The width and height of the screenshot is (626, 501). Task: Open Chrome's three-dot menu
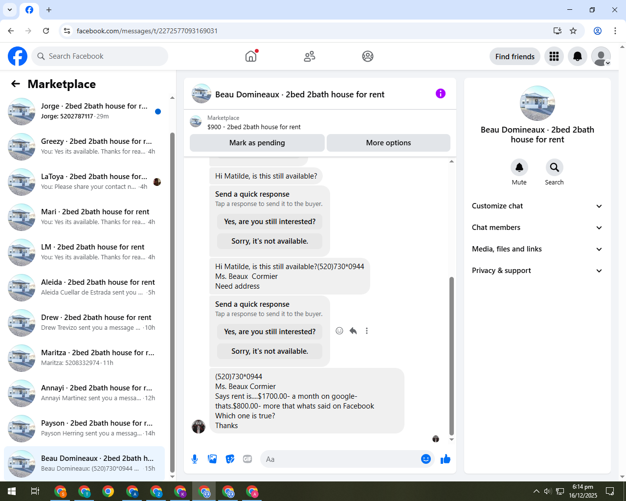click(615, 31)
